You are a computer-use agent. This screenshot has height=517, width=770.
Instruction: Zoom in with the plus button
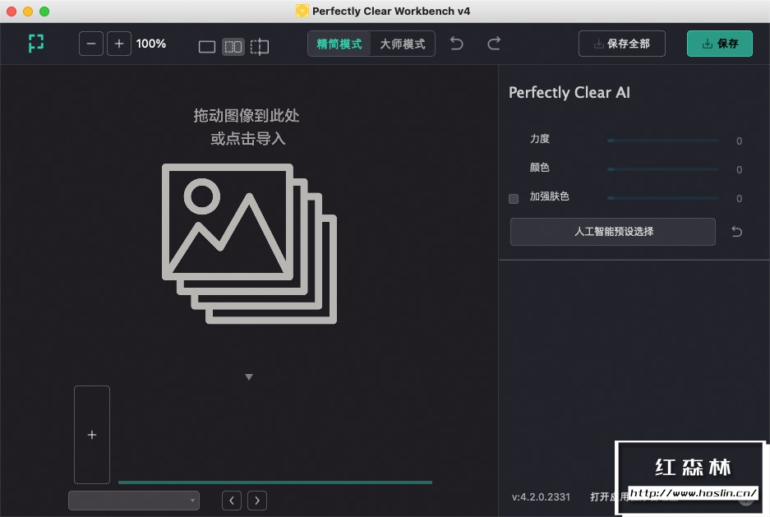(x=119, y=44)
